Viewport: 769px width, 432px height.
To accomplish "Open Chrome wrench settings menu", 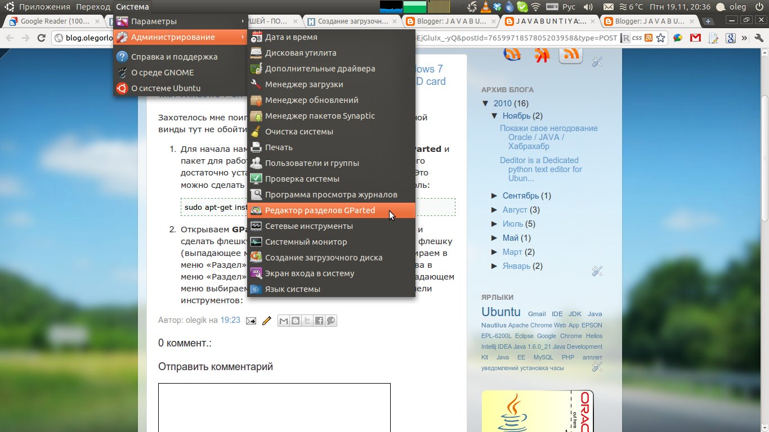I will (758, 38).
